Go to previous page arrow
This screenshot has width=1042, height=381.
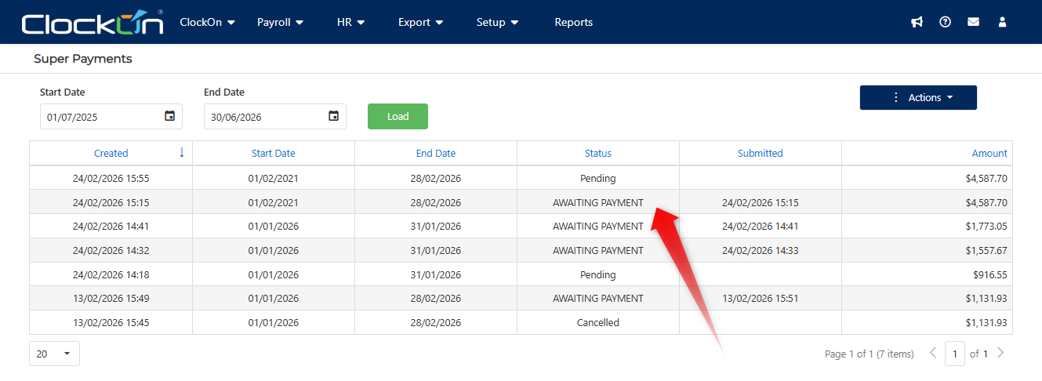click(x=933, y=354)
